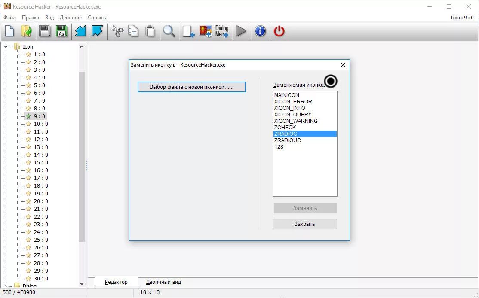Click the add blank resource icon
Viewport: 479px width, 298px height.
click(188, 31)
